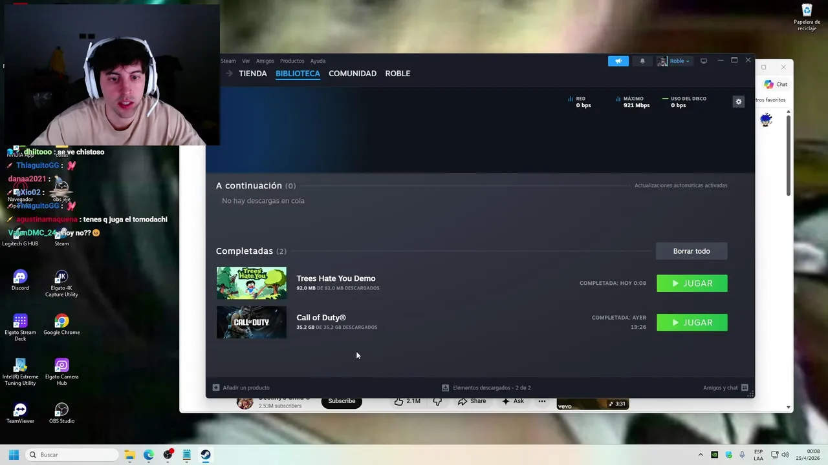Like the YouTube video in browser
This screenshot has height=465, width=828.
(408, 402)
